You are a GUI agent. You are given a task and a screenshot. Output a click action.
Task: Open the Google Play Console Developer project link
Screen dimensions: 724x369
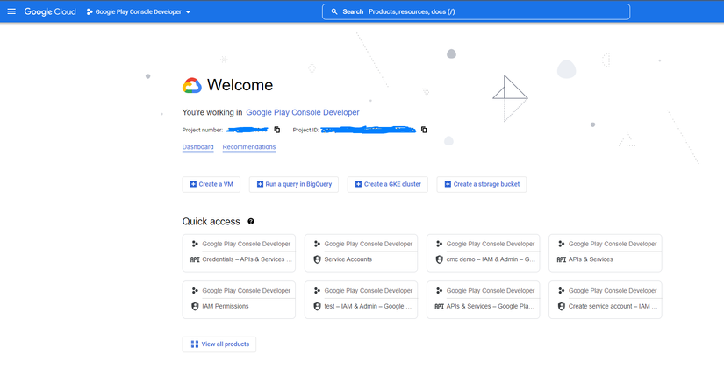[303, 112]
